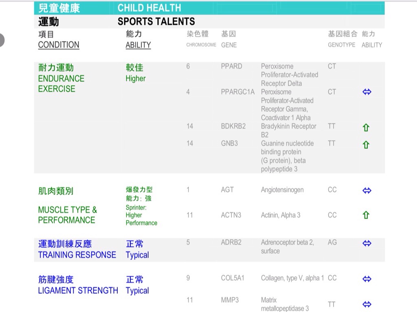
Task: Select the TRAINING RESPONSE condition label
Action: (77, 255)
